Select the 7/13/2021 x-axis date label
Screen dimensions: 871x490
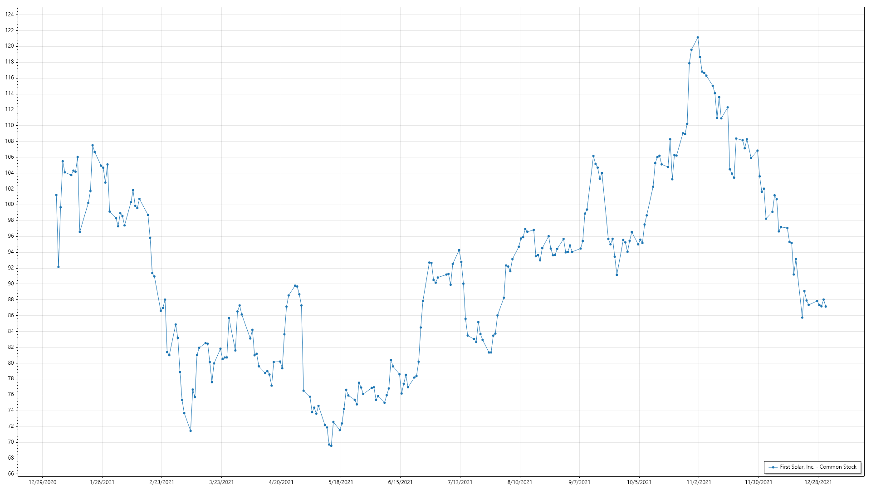point(460,482)
